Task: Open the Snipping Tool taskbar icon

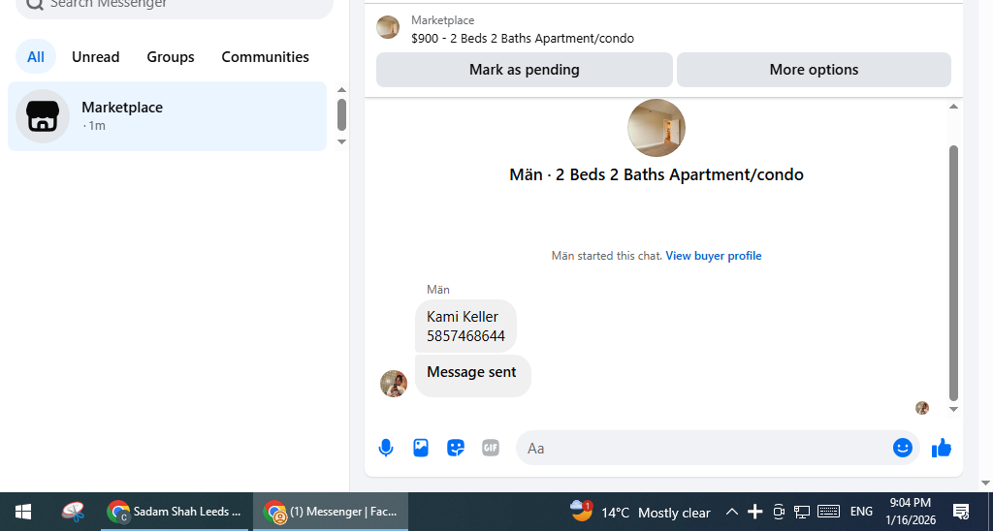Action: click(74, 512)
